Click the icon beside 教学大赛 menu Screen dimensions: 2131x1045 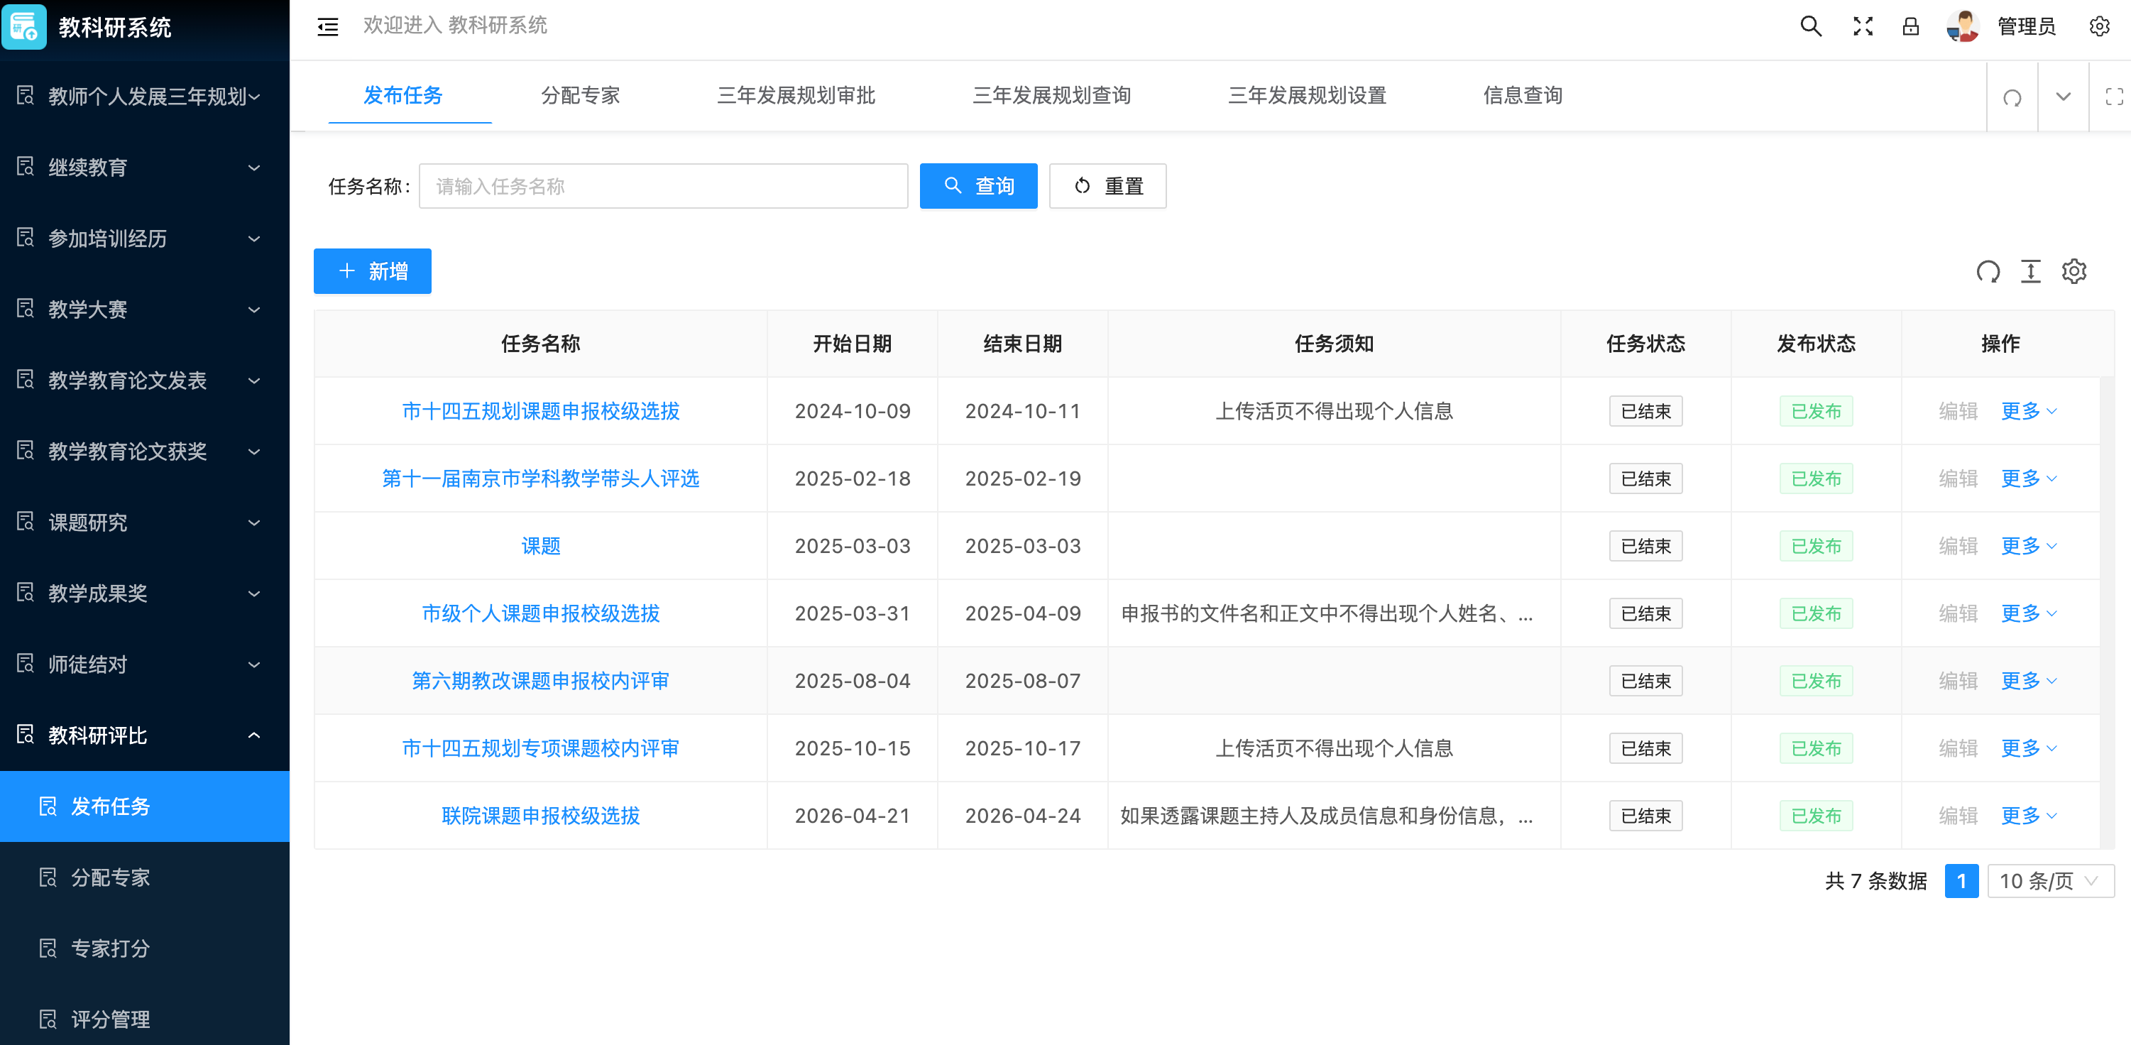pyautogui.click(x=26, y=309)
